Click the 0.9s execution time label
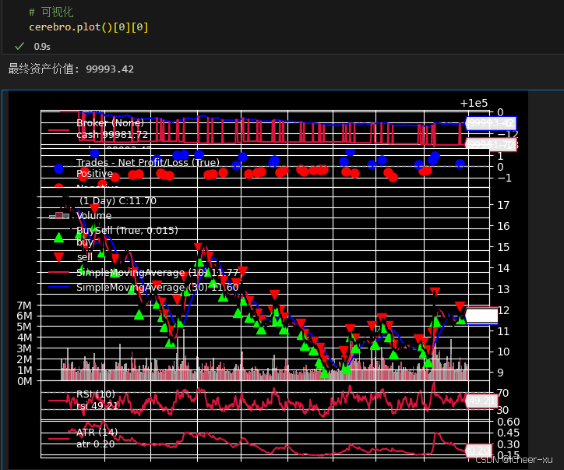 pyautogui.click(x=42, y=46)
